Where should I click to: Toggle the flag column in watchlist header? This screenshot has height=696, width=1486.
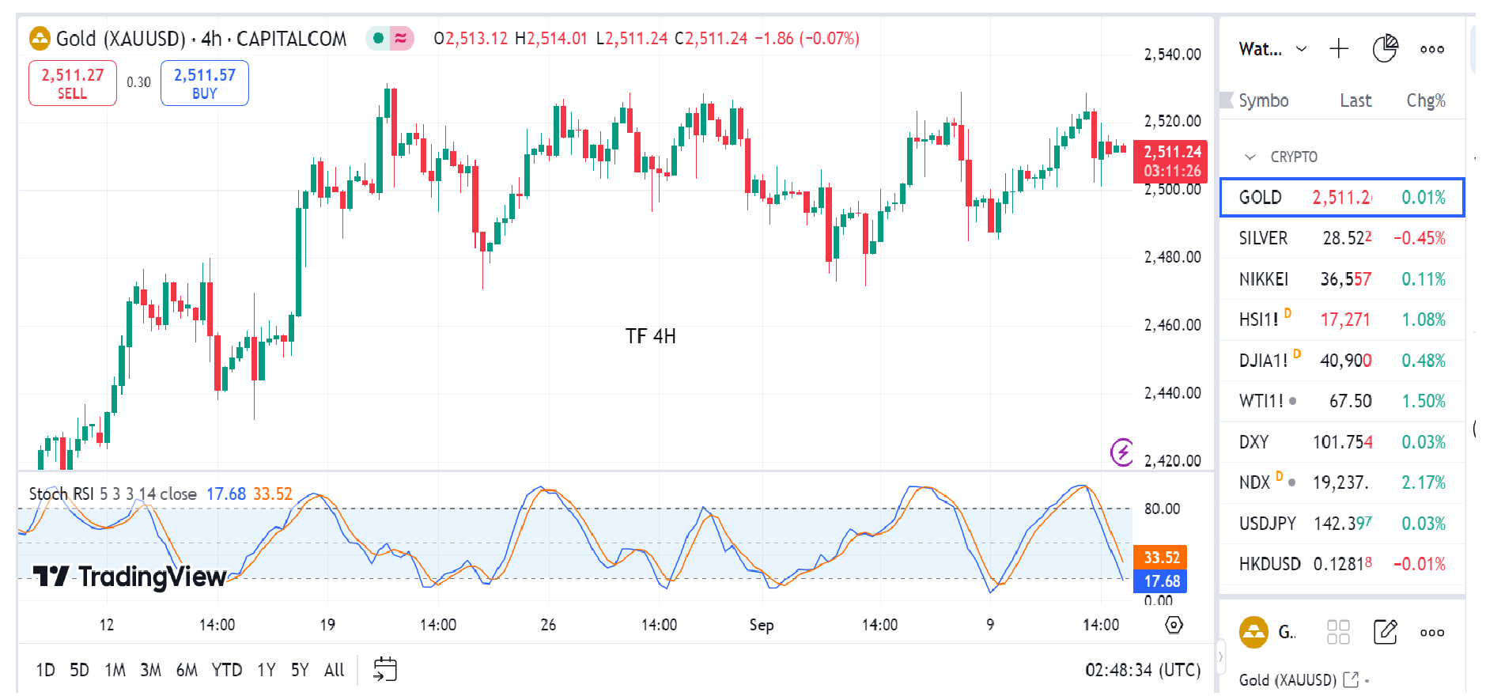point(1227,100)
